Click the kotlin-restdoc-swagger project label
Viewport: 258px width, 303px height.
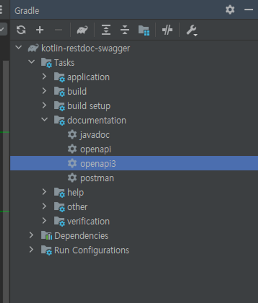pos(86,48)
